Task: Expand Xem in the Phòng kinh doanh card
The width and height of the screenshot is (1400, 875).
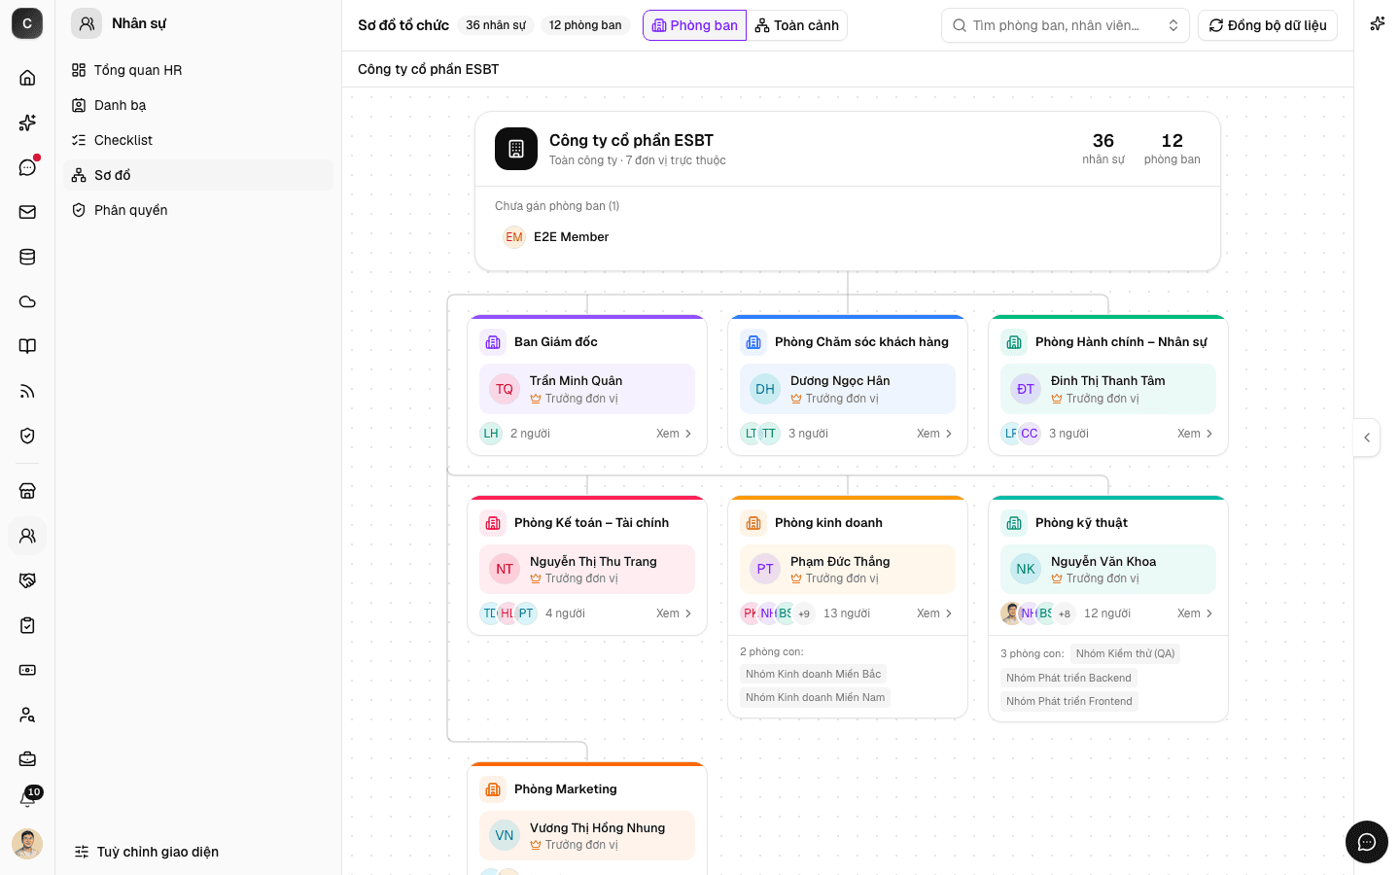Action: [x=934, y=613]
